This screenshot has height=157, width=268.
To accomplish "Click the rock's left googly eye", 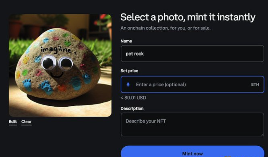I will pyautogui.click(x=49, y=63).
